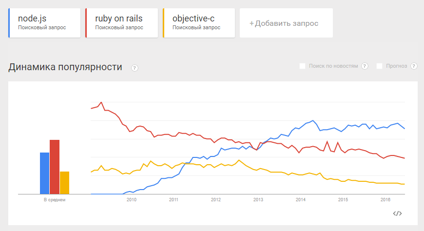Viewport: 424px width, 231px height.
Task: Click +Добавить запрос to add term
Action: tap(286, 23)
